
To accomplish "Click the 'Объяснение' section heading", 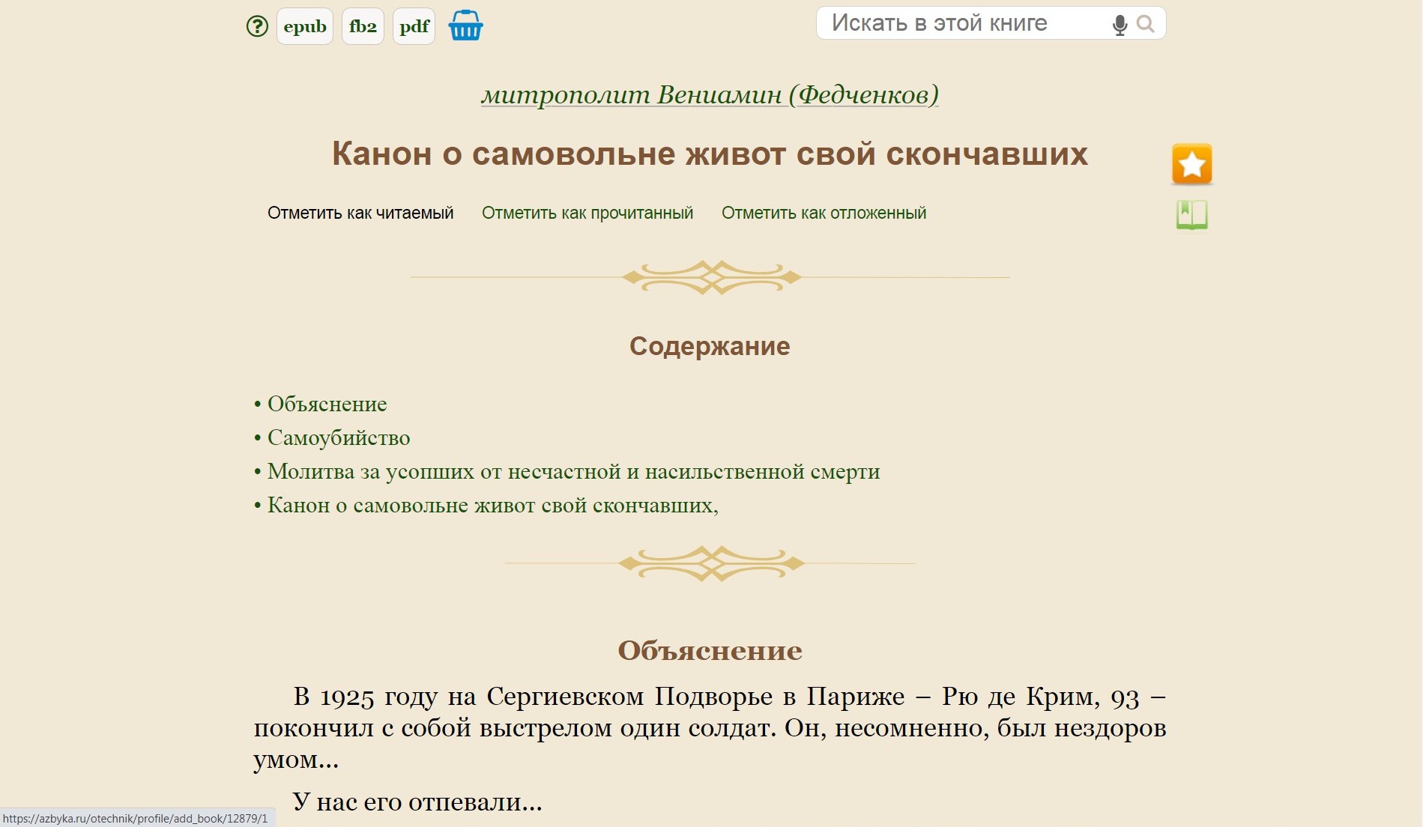I will (x=710, y=650).
